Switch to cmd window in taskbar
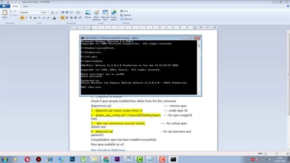Screen dimensions: 290x163 (173, 159)
